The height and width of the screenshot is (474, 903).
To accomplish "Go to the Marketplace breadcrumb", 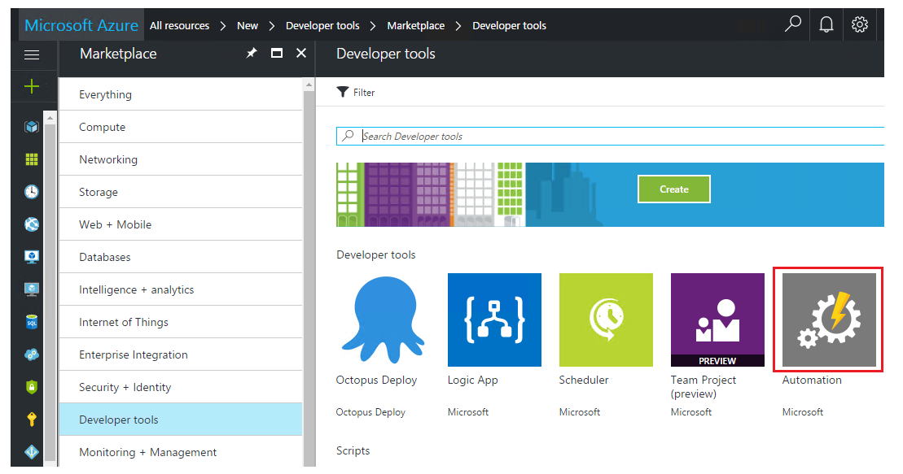I will coord(416,25).
